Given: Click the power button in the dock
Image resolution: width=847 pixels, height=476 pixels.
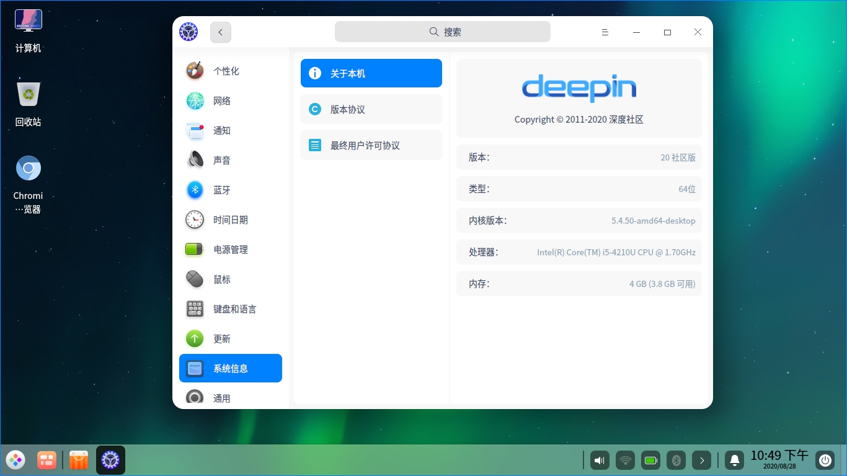Looking at the screenshot, I should (x=825, y=461).
